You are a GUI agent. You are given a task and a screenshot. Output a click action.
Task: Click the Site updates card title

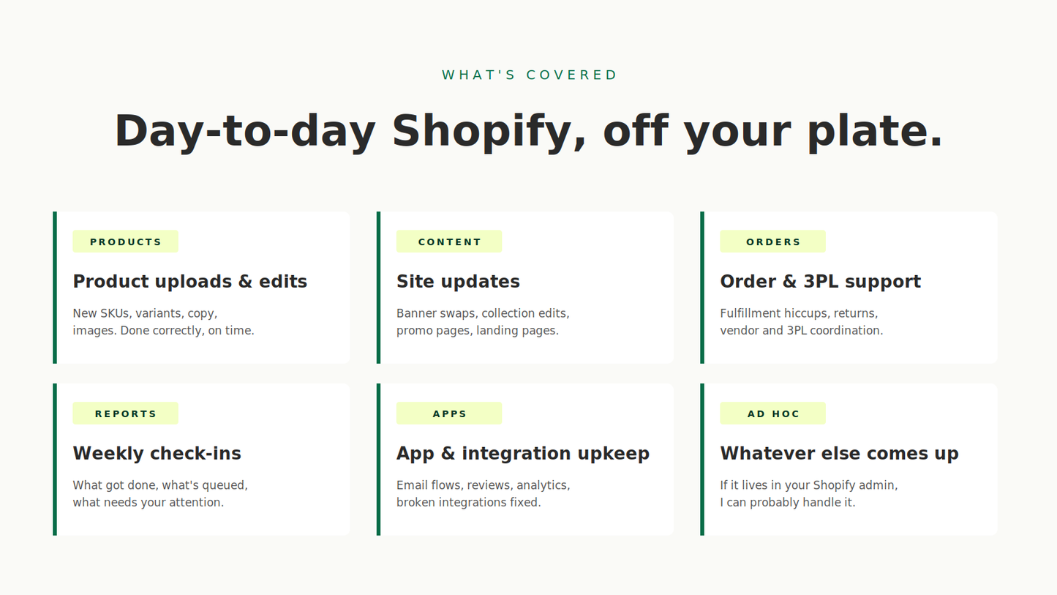[458, 282]
